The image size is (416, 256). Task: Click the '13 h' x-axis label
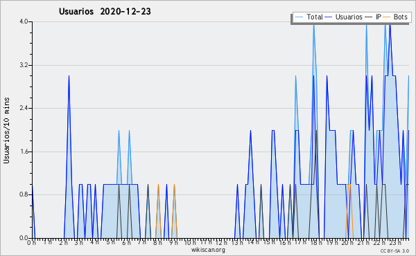[x=237, y=242]
